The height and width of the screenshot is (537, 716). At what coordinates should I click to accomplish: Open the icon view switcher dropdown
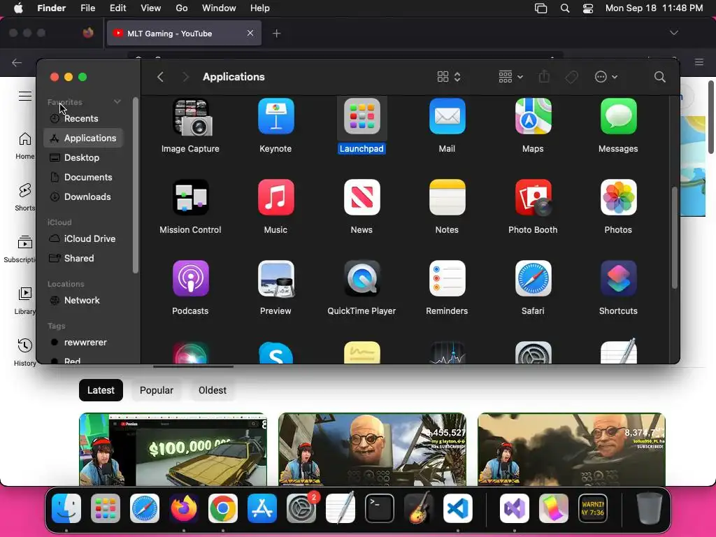(x=449, y=77)
